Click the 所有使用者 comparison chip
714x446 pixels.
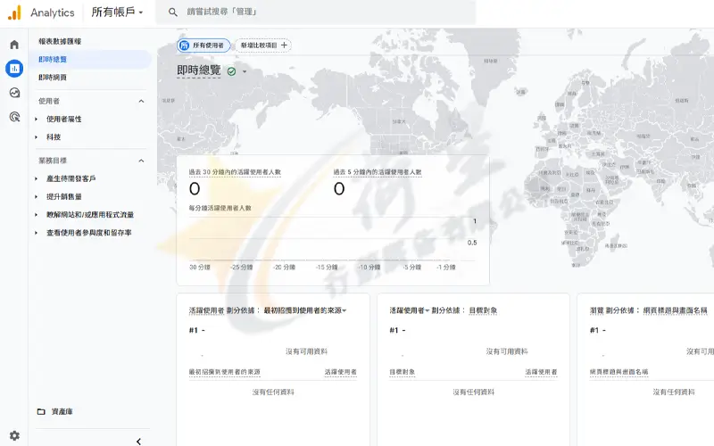click(x=203, y=45)
